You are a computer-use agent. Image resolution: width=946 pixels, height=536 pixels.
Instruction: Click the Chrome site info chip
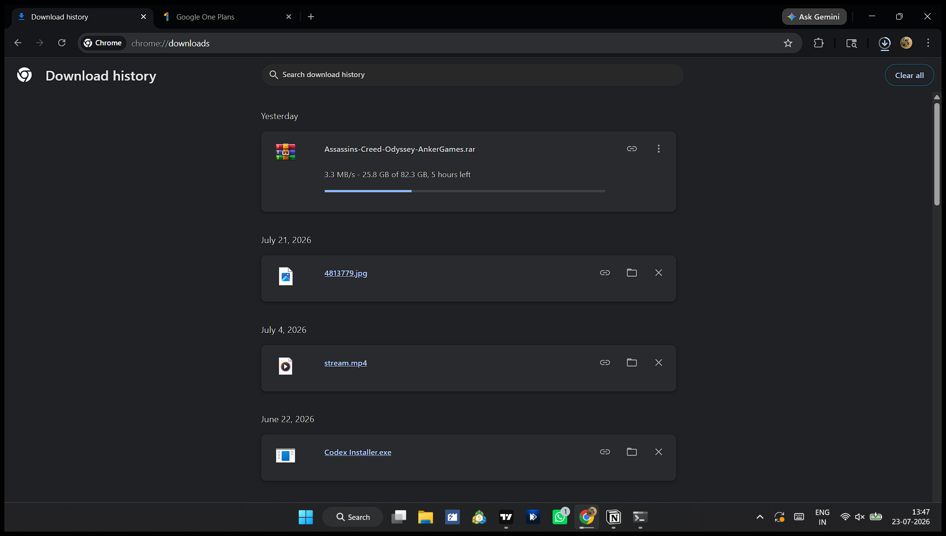[x=103, y=43]
